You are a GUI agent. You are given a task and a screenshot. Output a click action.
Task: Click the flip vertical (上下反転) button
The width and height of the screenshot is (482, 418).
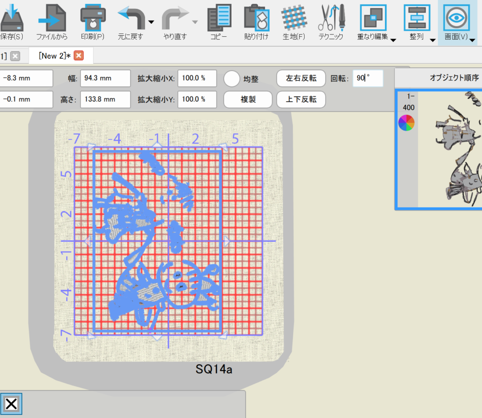[x=301, y=100]
